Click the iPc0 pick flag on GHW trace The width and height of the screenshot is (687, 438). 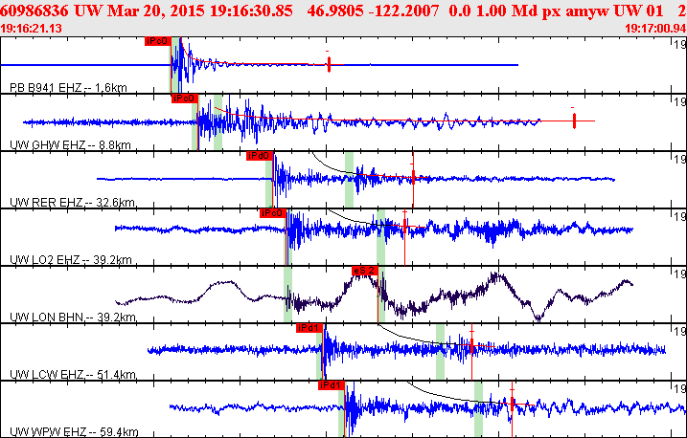coord(185,99)
